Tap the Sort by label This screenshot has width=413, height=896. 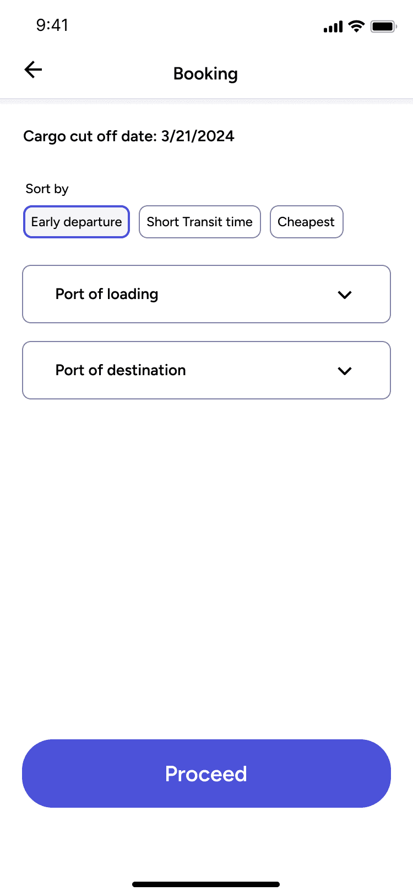47,189
